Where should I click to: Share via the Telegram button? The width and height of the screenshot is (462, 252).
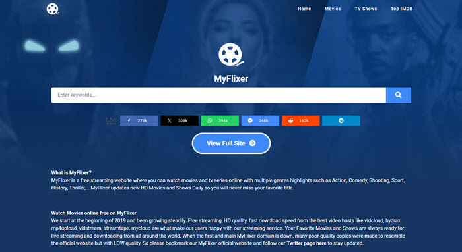[341, 120]
